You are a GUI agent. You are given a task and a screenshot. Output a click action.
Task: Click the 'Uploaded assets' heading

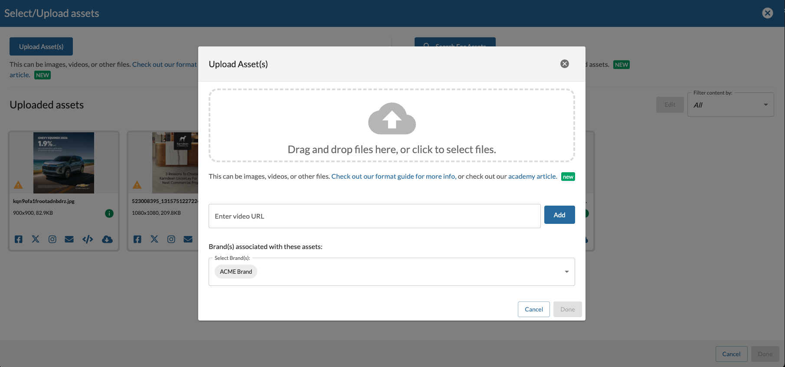[47, 105]
